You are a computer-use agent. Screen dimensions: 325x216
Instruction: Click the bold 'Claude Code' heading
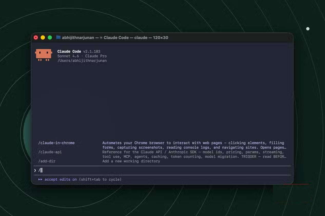tap(69, 51)
